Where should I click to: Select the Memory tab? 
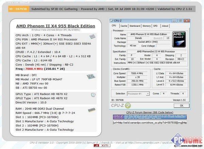(147, 26)
